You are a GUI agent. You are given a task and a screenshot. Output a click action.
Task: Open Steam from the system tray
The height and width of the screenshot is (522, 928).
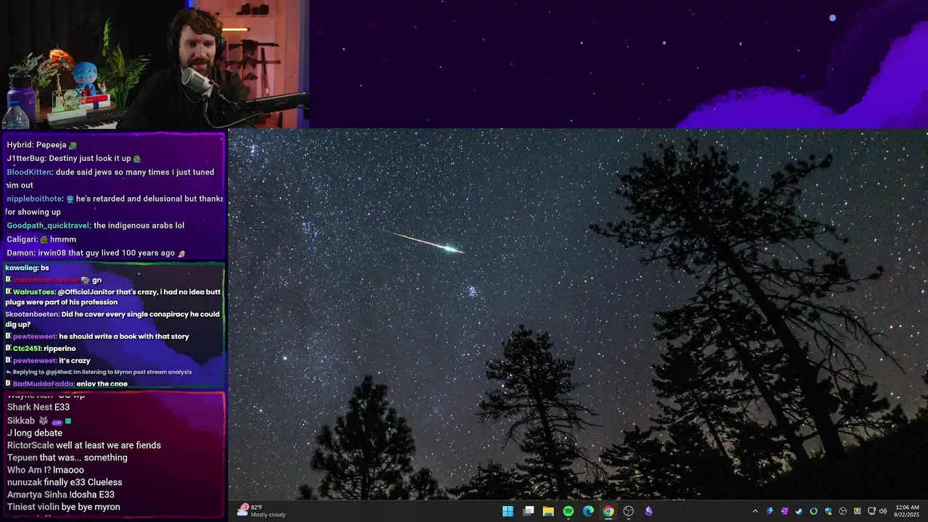pyautogui.click(x=799, y=511)
